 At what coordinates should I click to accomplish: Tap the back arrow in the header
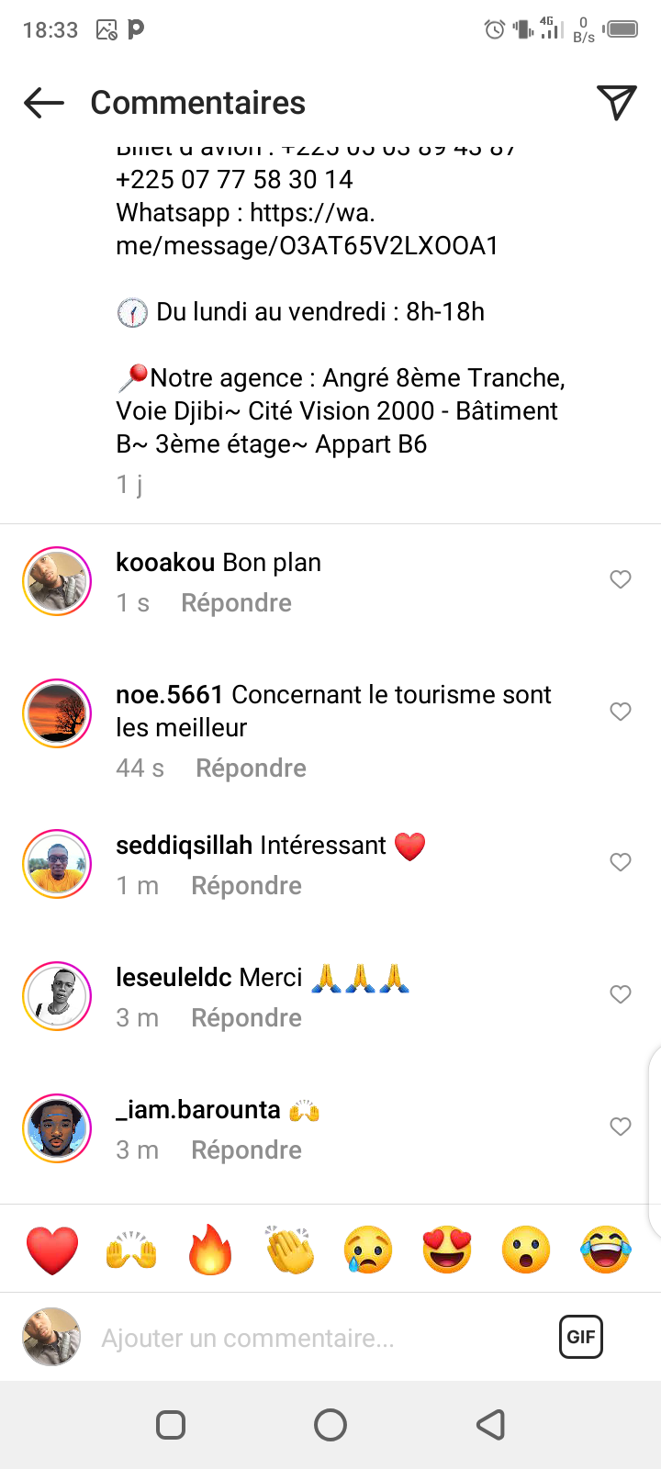44,103
